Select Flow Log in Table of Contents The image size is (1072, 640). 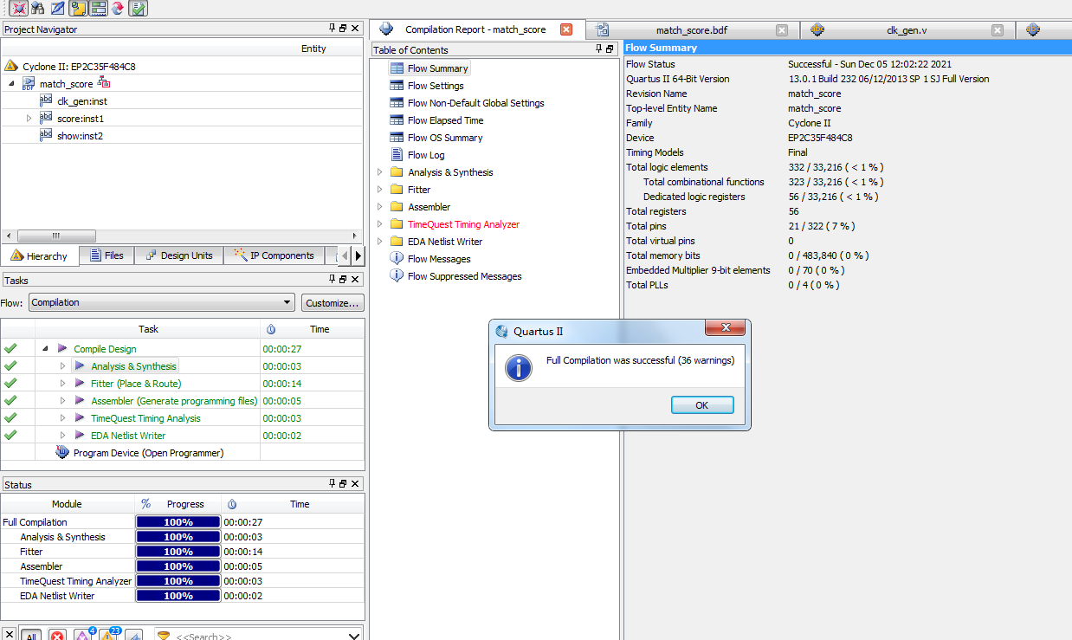(426, 155)
